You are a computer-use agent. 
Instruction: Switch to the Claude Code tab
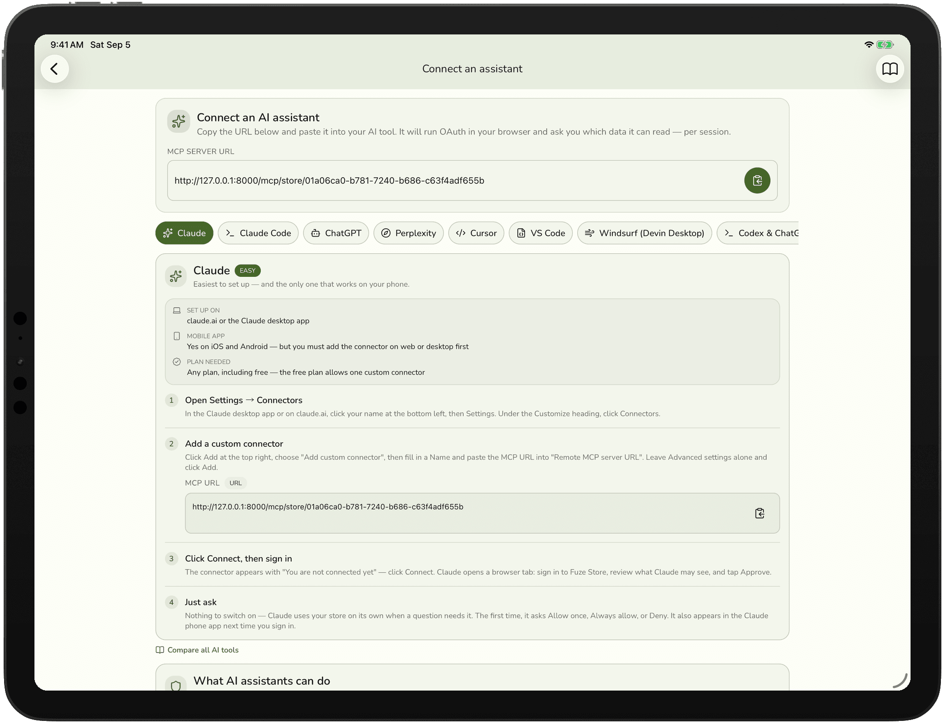258,233
